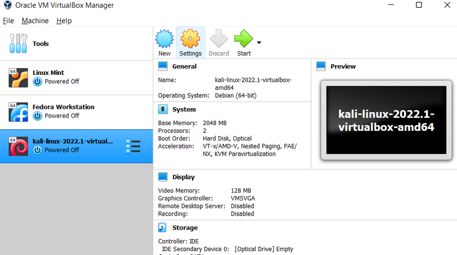The width and height of the screenshot is (457, 255).
Task: Click the Tools label in sidebar
Action: pyautogui.click(x=40, y=43)
